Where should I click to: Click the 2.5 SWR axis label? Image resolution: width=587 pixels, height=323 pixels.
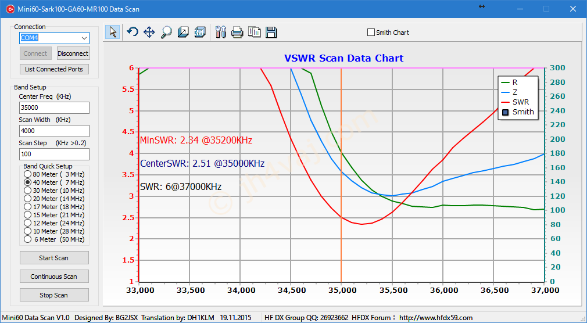pyautogui.click(x=128, y=217)
